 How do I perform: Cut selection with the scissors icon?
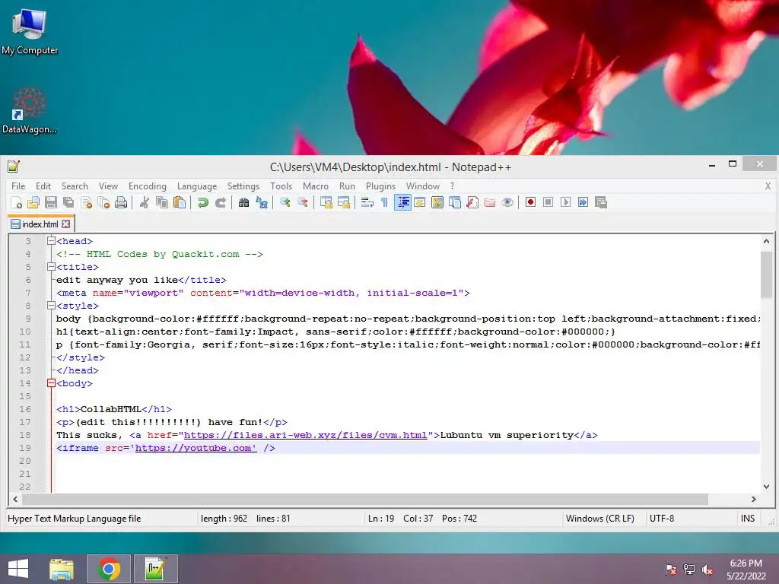point(144,202)
